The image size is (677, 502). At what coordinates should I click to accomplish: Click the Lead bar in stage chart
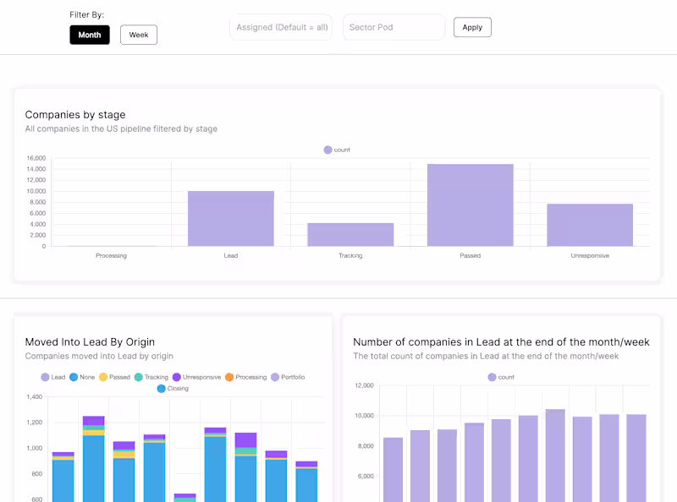tap(231, 218)
